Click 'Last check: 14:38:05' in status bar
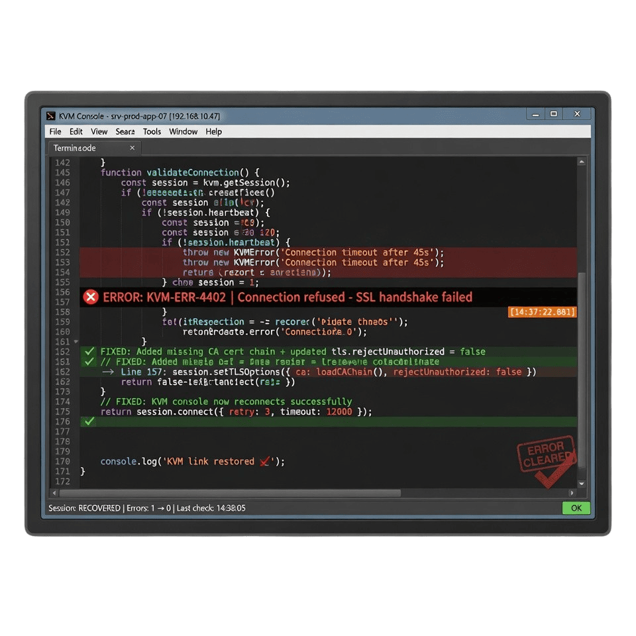 (211, 508)
